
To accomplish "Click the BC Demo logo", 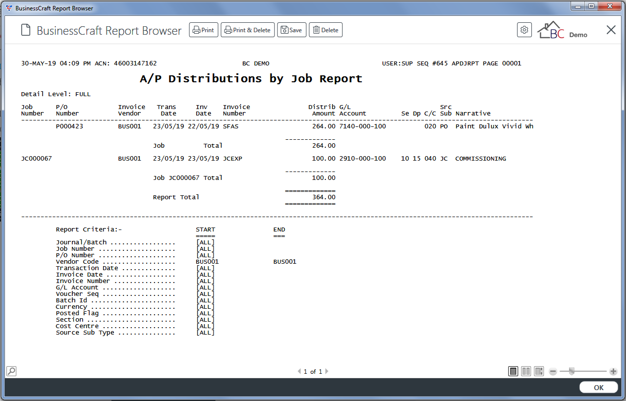I will click(x=563, y=30).
